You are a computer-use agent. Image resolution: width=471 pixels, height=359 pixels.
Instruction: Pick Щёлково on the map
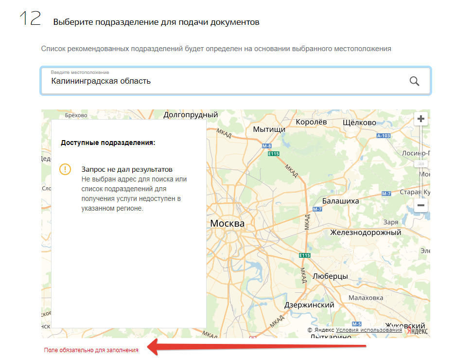click(x=360, y=122)
